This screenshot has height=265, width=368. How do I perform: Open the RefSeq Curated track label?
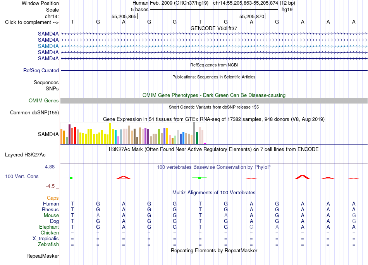click(41, 70)
